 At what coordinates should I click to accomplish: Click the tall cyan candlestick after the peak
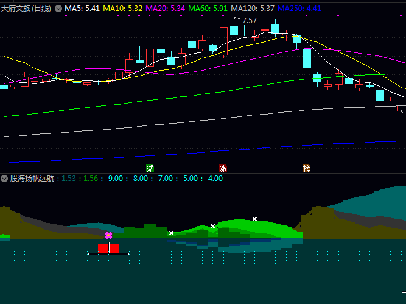coord(307,58)
